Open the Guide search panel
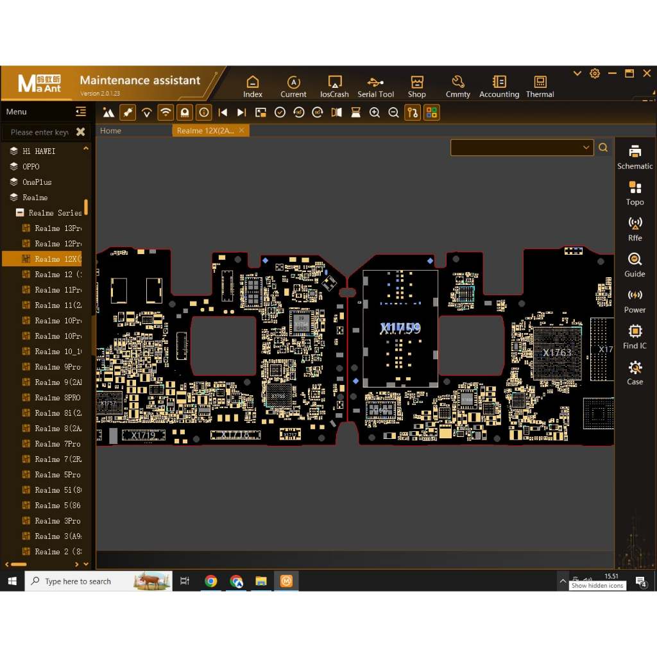This screenshot has width=657, height=657. pos(635,264)
